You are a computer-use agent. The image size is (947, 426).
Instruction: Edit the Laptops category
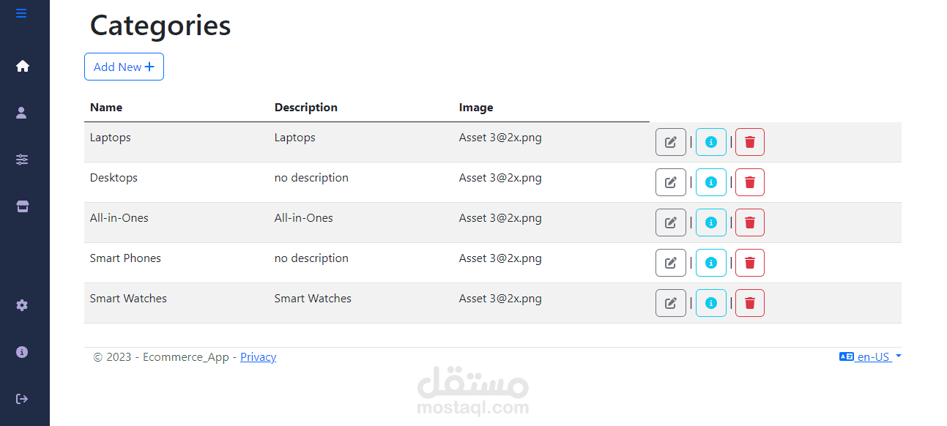coord(670,142)
